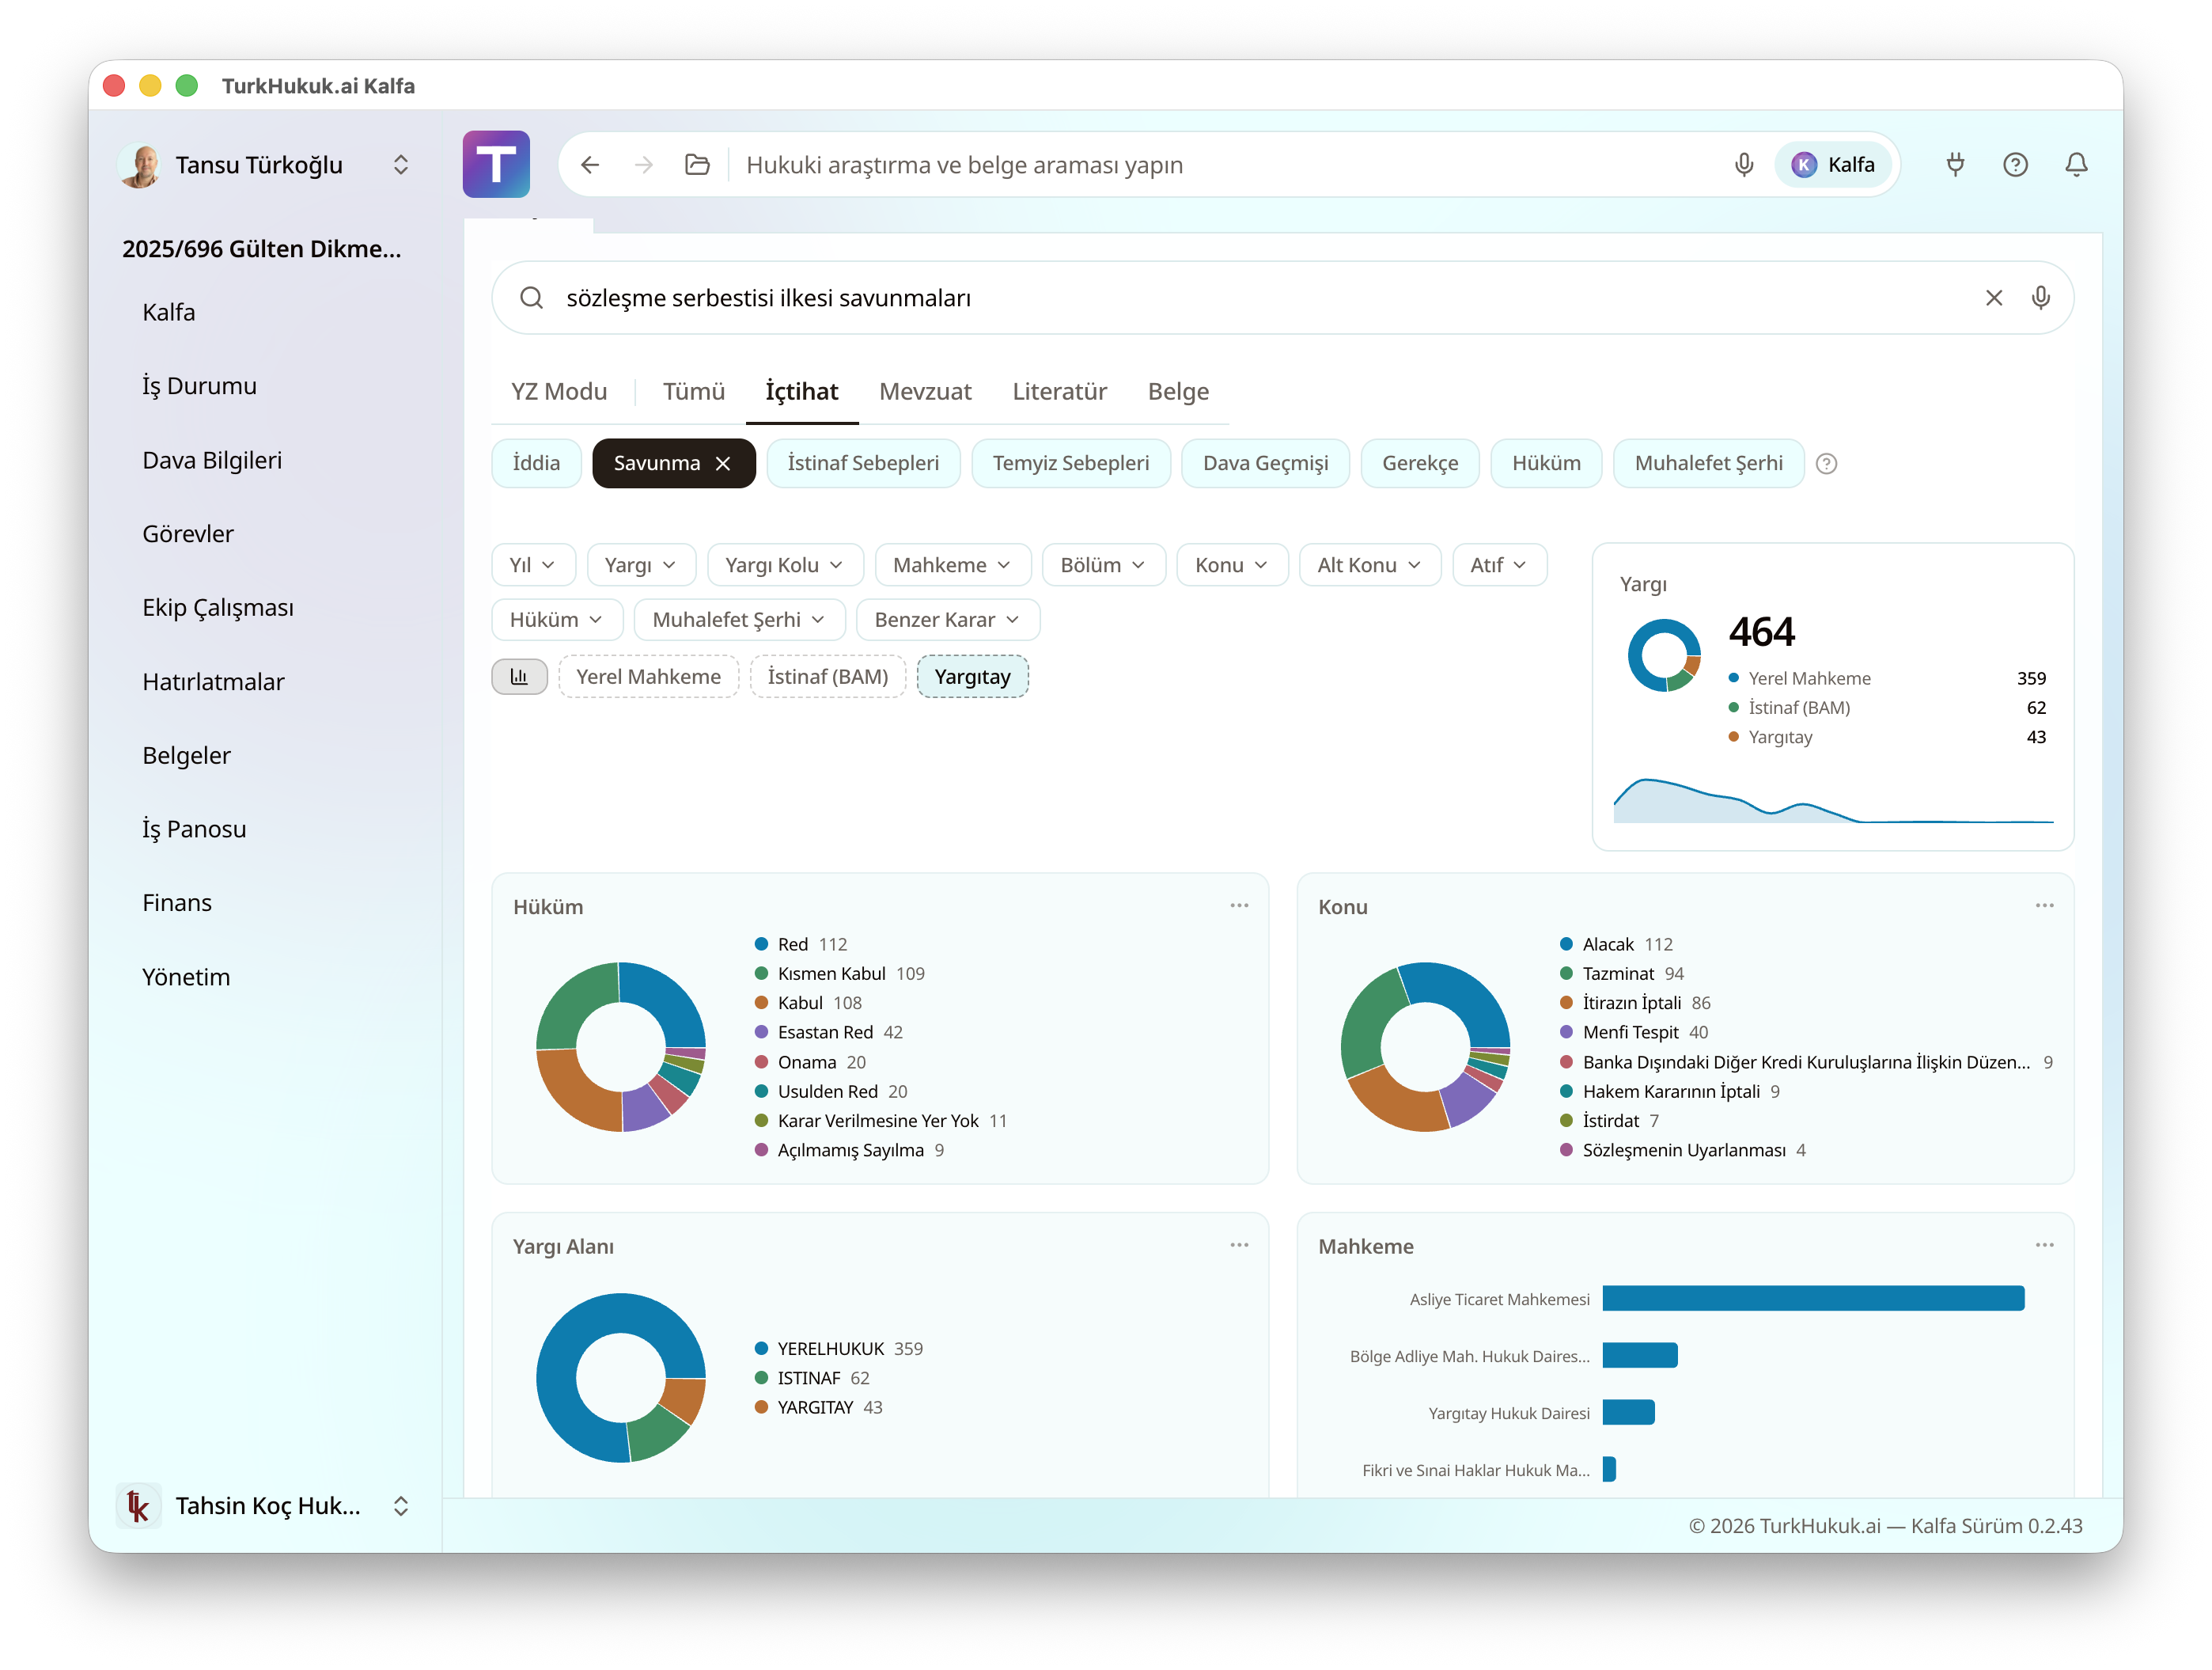The height and width of the screenshot is (1670, 2212).
Task: Expand the Yargı Kolu dropdown
Action: coord(783,565)
